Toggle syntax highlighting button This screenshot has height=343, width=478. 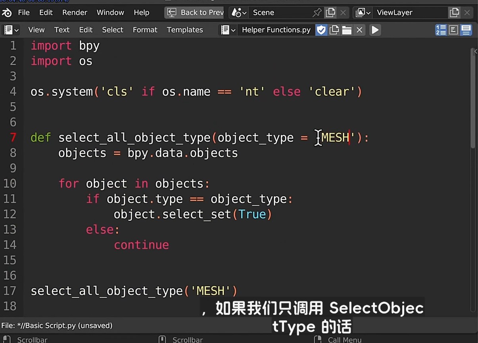[466, 30]
